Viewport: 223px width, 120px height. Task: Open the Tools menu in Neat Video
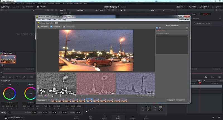click(59, 20)
